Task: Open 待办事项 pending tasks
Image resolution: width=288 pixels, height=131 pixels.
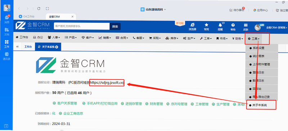Action: point(237,10)
